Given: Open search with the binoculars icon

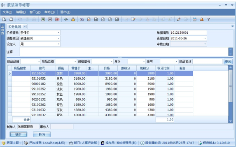Looking at the screenshot, I should pos(82,19).
